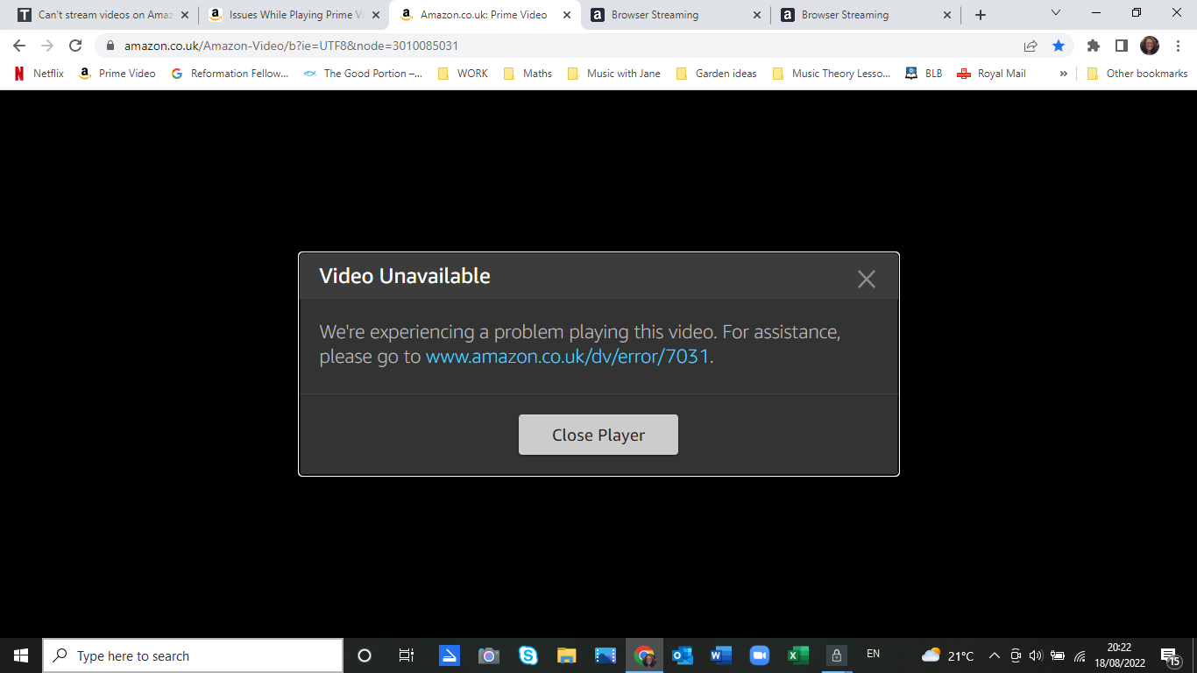The width and height of the screenshot is (1197, 673).
Task: Click the bookmark star icon
Action: 1058,46
